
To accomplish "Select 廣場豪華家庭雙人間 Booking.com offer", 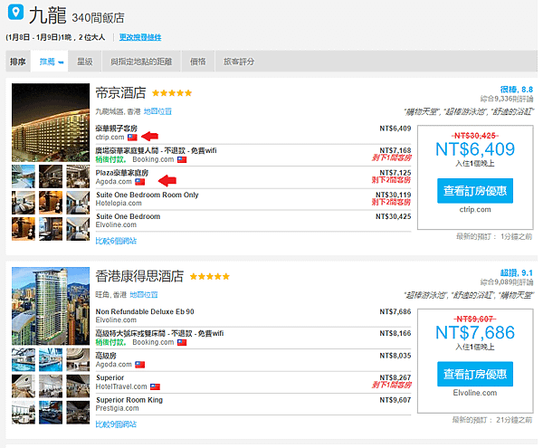I will 253,155.
